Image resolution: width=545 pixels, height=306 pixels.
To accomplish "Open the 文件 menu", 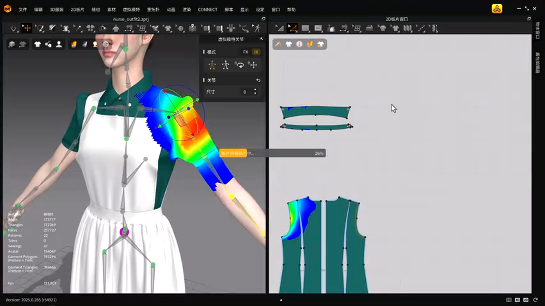I will coord(23,9).
